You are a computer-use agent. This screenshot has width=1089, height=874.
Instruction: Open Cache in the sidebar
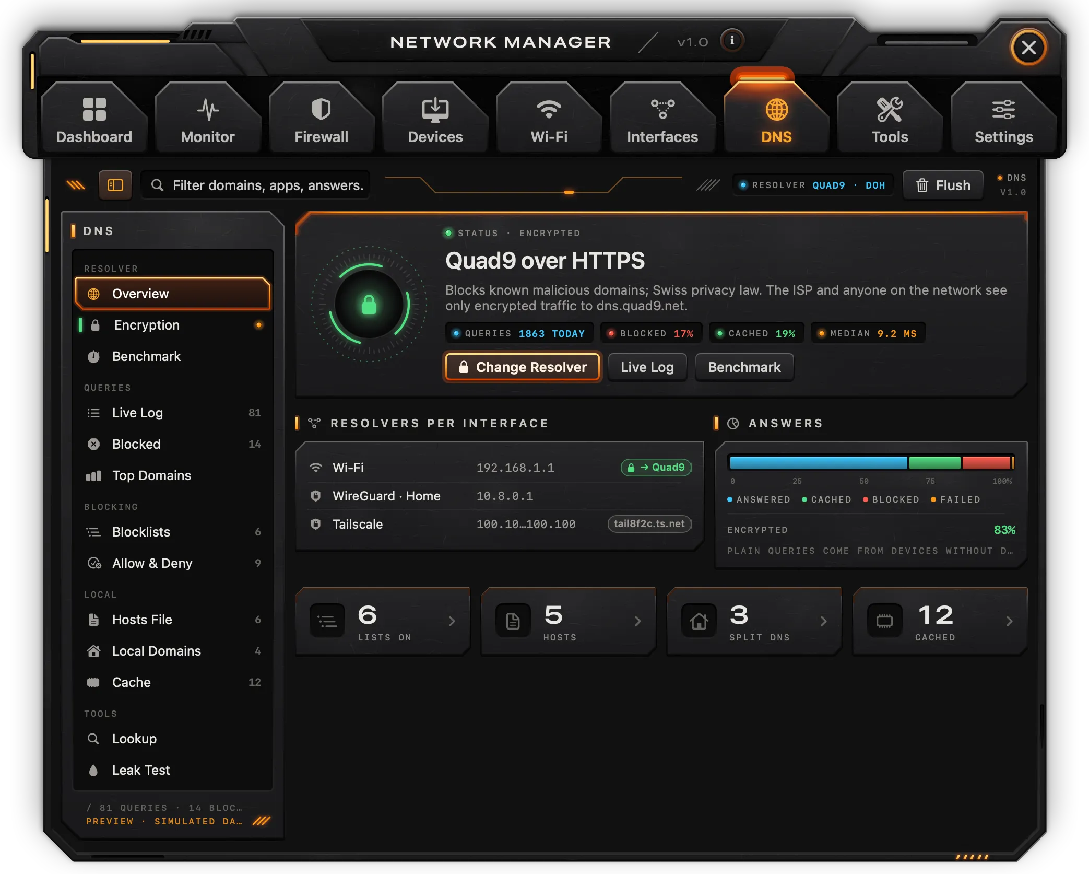(173, 682)
